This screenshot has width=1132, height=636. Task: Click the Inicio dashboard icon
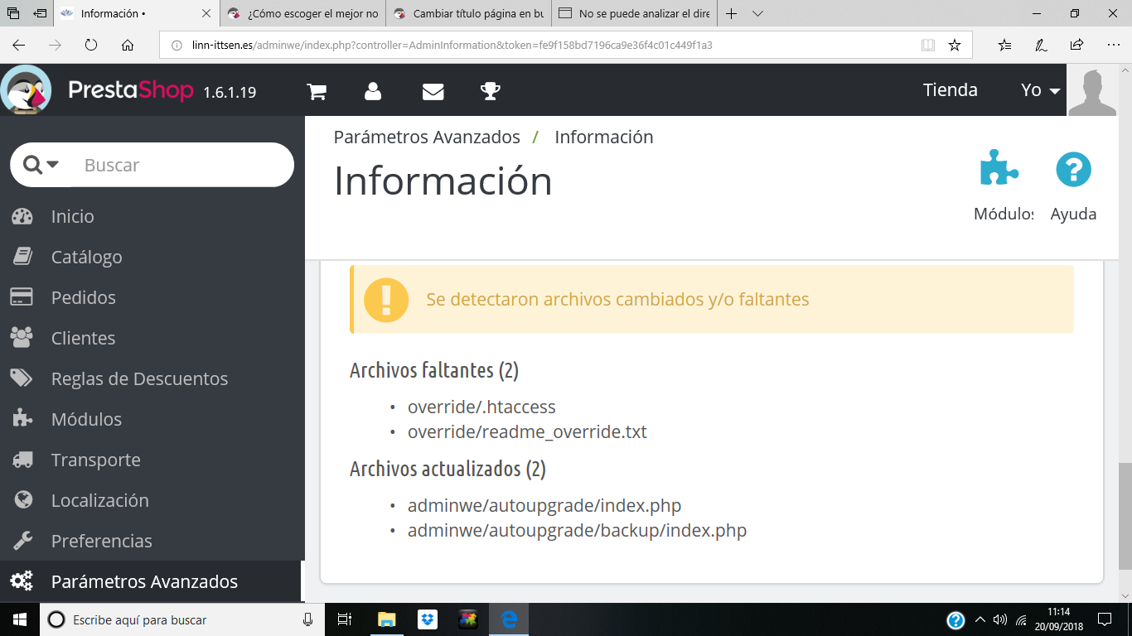pos(22,216)
